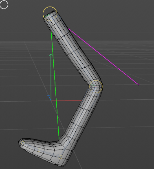Select the magenta pole vector line

(103, 57)
